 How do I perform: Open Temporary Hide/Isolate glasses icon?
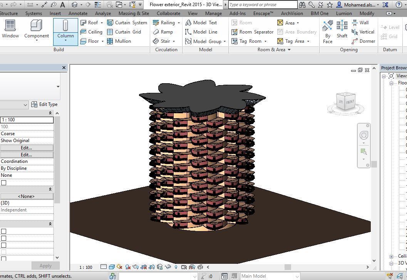pyautogui.click(x=168, y=267)
